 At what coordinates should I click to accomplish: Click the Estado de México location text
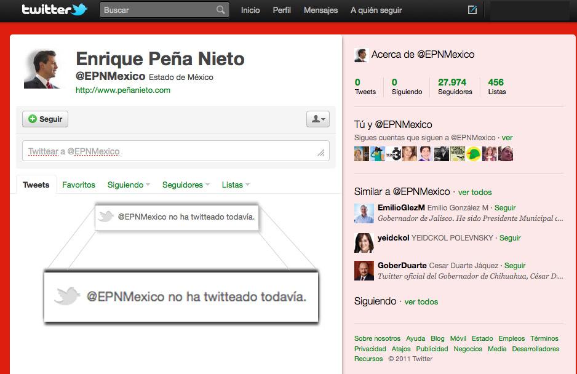[181, 78]
